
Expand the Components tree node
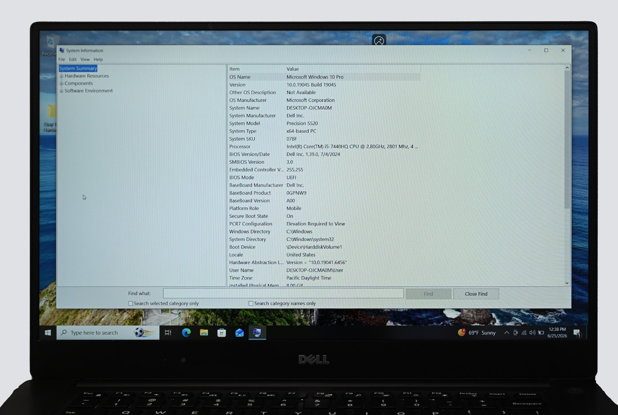click(61, 83)
